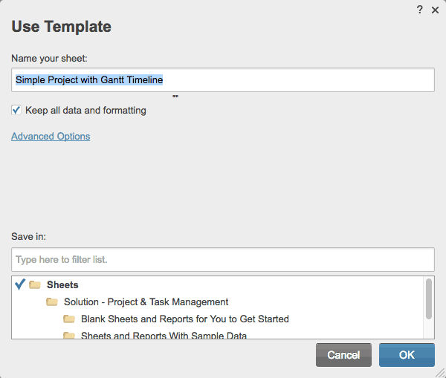Click the filter list search field
This screenshot has height=378, width=446.
[x=223, y=260]
